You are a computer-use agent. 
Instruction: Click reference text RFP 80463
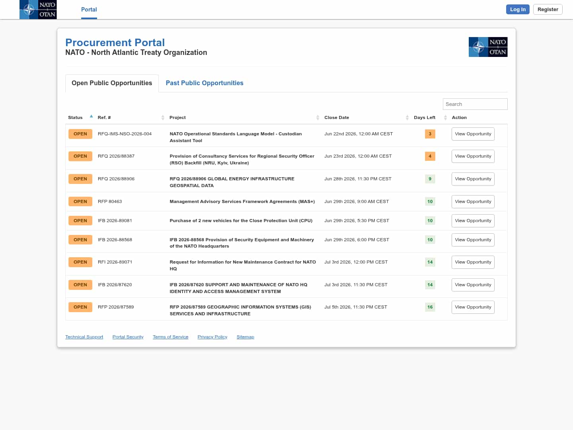click(110, 202)
